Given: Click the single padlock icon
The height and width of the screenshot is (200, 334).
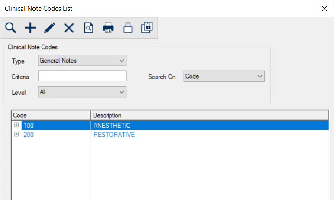Looking at the screenshot, I should (x=128, y=28).
